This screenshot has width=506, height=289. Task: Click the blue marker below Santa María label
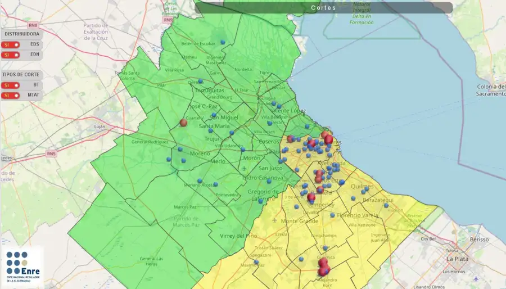coord(210,130)
